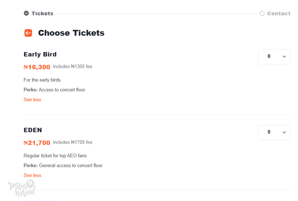Select the Early Bird ticket title
Viewport: 298px width, 201px height.
point(40,54)
